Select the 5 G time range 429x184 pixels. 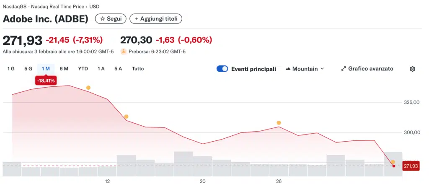[28, 69]
